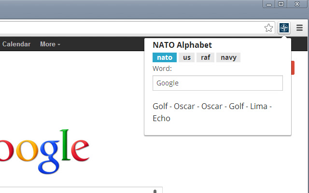Click the red button behind the popup

(293, 68)
